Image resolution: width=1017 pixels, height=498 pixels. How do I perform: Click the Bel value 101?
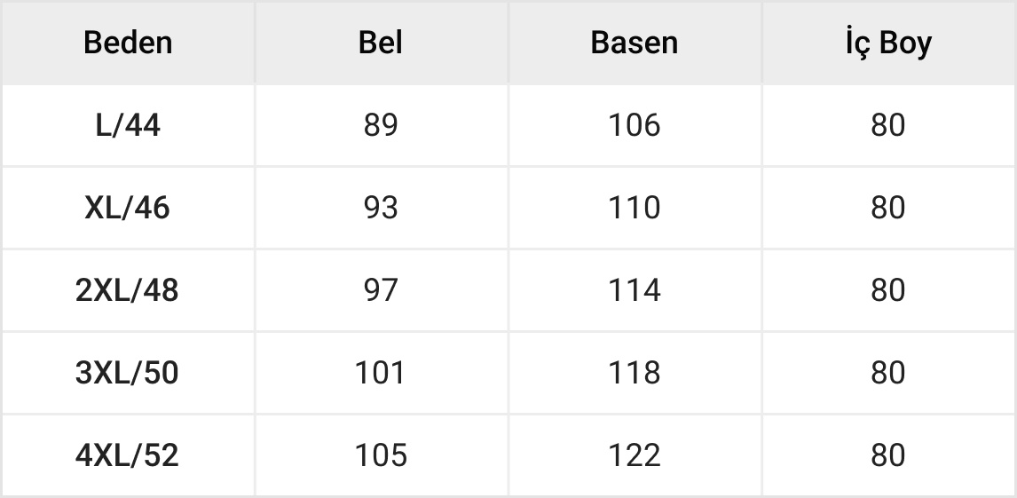point(381,373)
